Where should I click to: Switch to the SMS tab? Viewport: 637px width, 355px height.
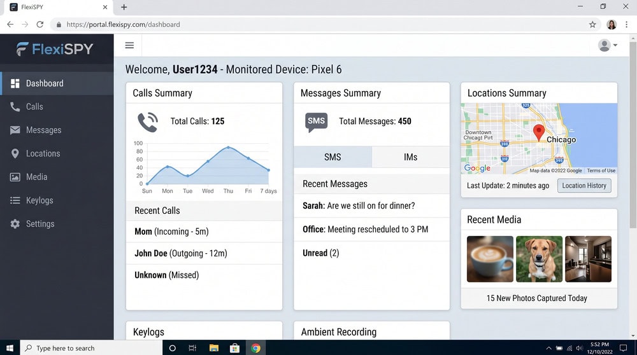333,157
